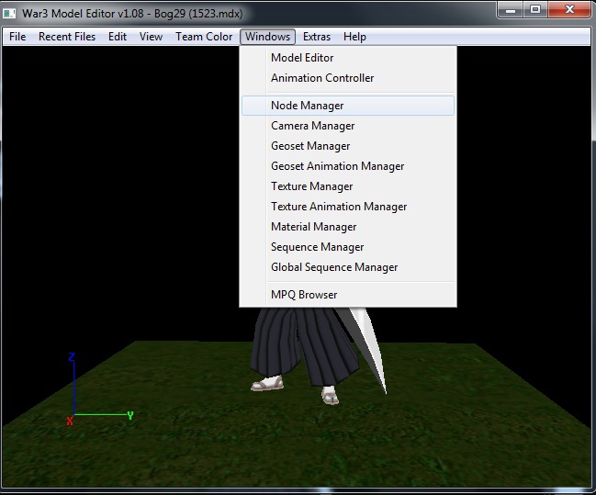Open the Geoset Manager
The height and width of the screenshot is (495, 596).
pos(348,146)
